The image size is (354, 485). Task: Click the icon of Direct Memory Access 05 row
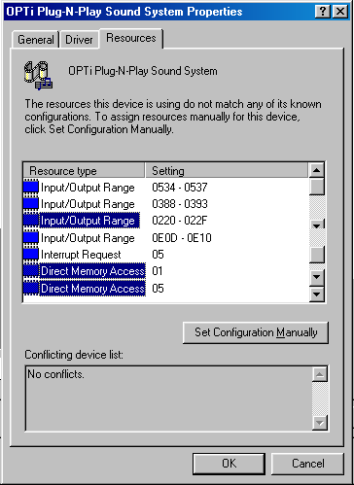(31, 289)
